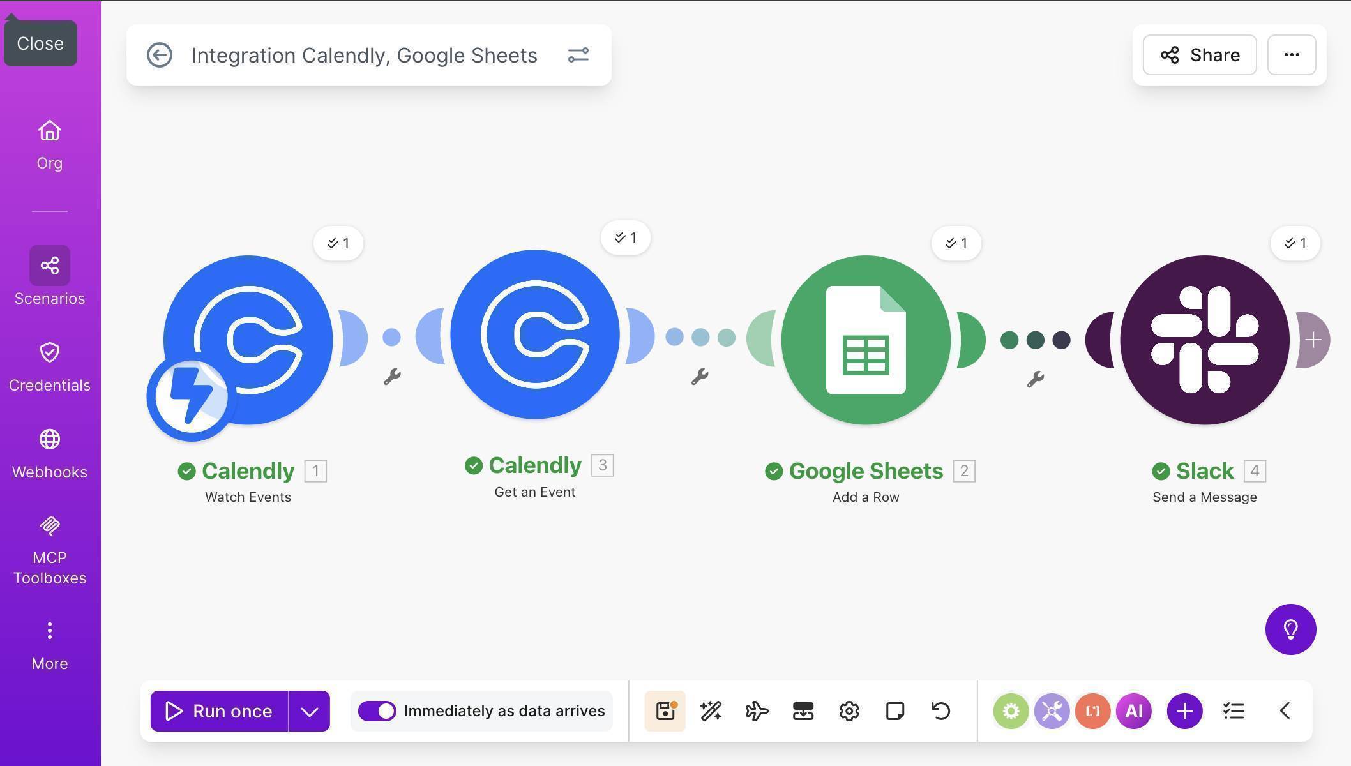The width and height of the screenshot is (1351, 766).
Task: Open scenario options with the three-dot menu
Action: point(1291,55)
